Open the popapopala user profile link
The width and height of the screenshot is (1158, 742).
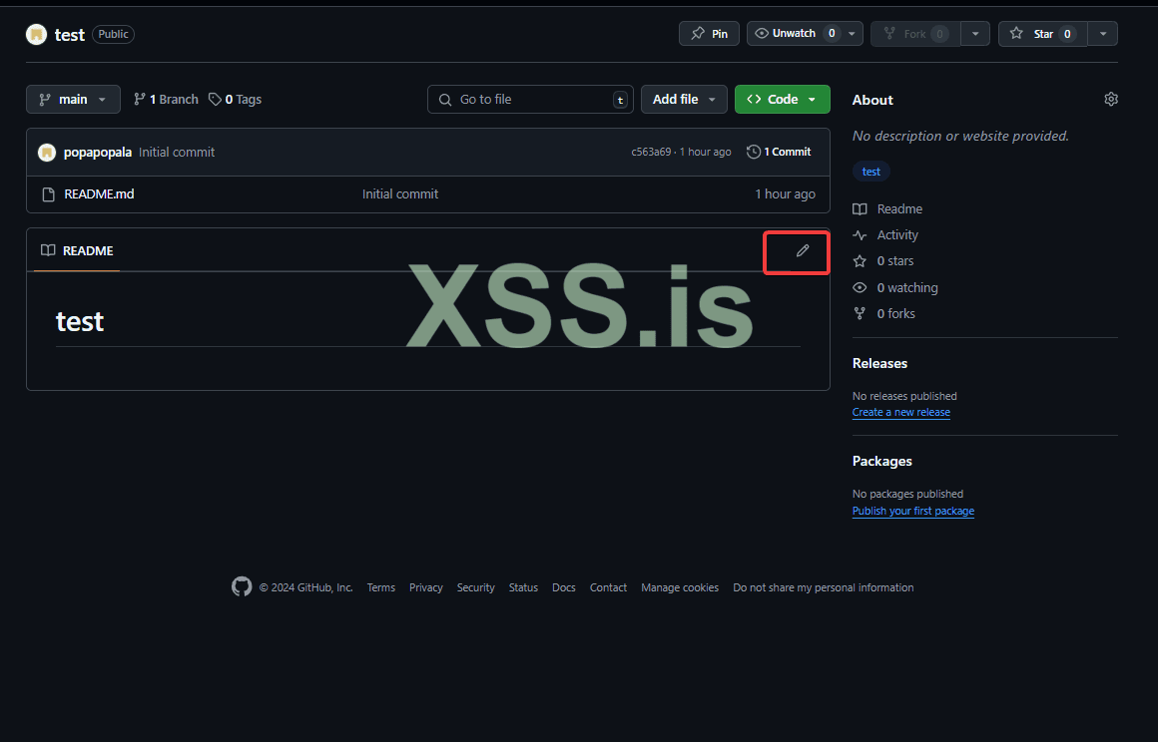(x=98, y=153)
